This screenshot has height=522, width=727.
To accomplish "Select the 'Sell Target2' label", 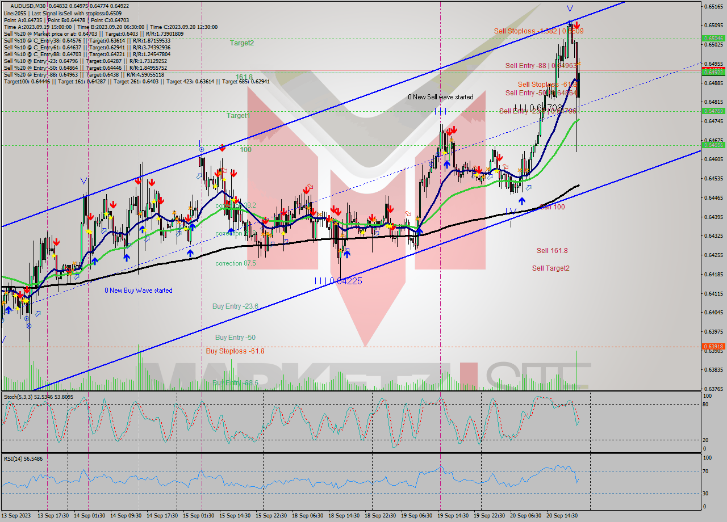I will 551,268.
